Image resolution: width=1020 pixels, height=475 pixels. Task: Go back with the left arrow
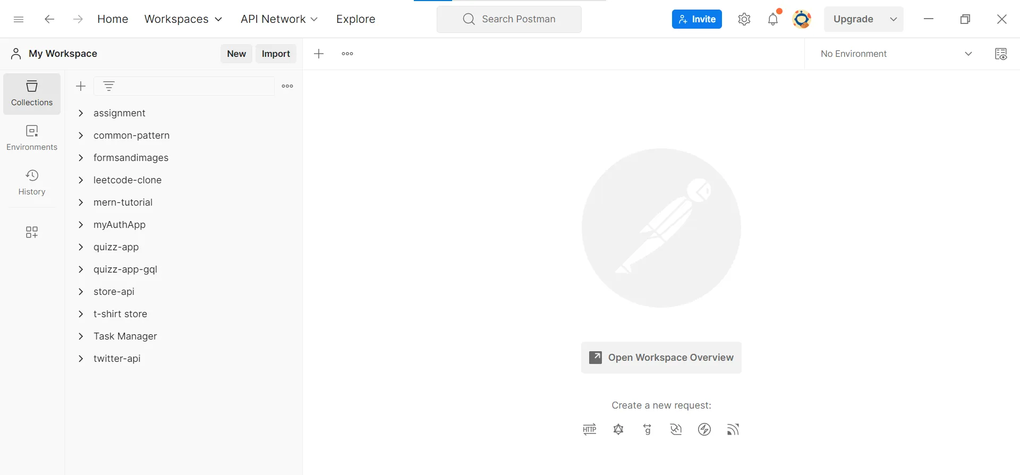coord(49,19)
